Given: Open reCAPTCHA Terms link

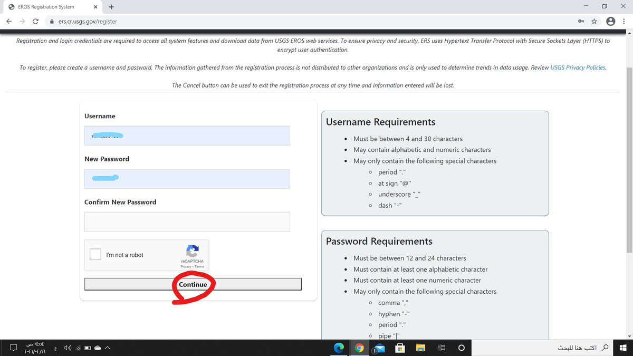Looking at the screenshot, I should [x=199, y=266].
